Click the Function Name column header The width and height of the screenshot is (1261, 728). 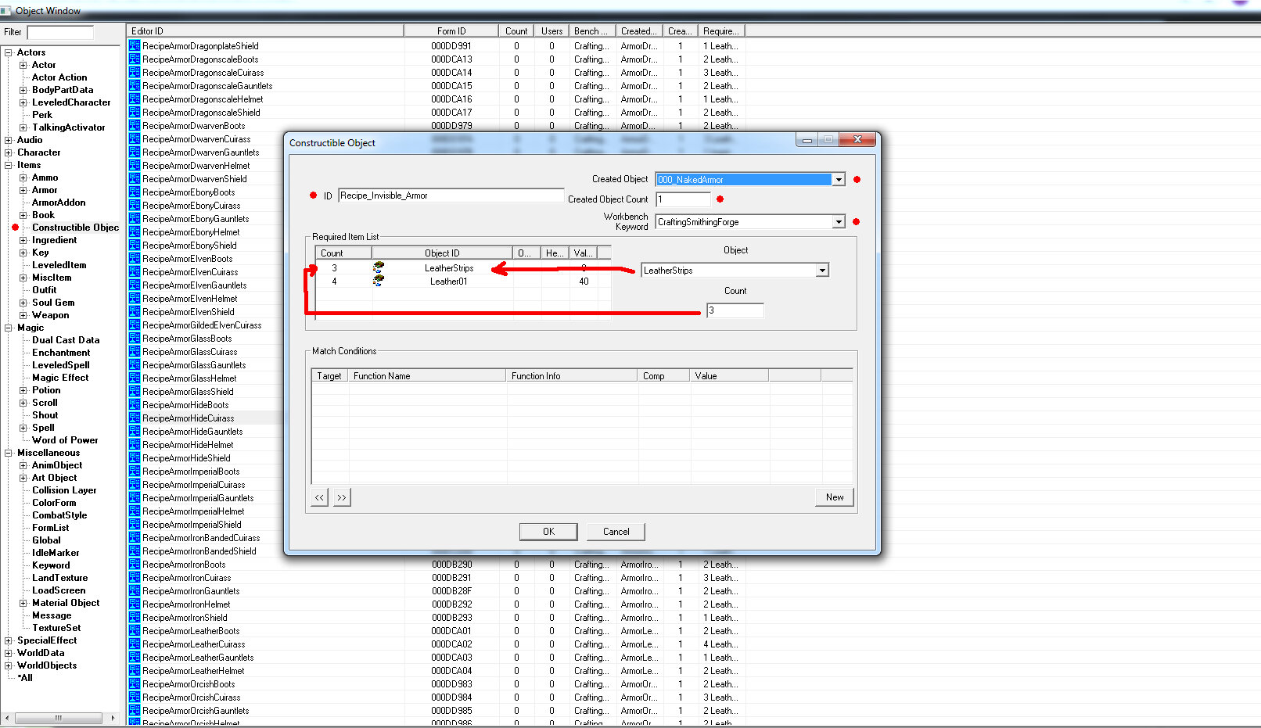click(427, 376)
